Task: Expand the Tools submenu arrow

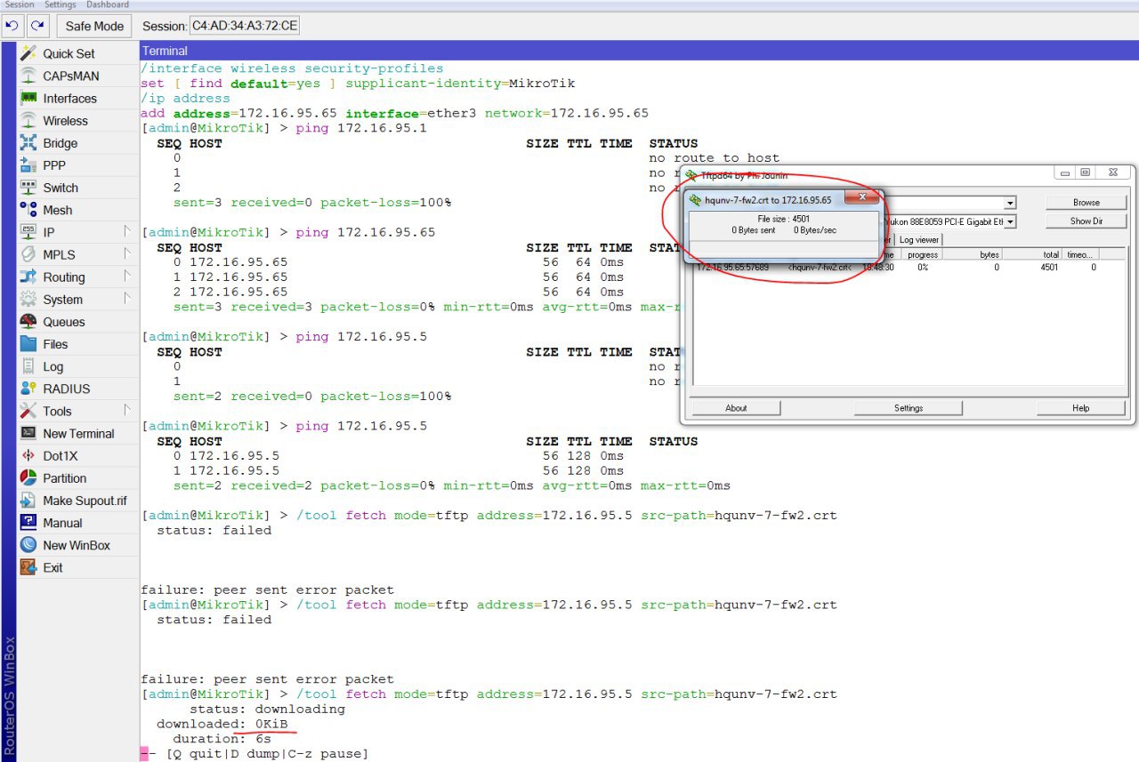Action: [127, 411]
